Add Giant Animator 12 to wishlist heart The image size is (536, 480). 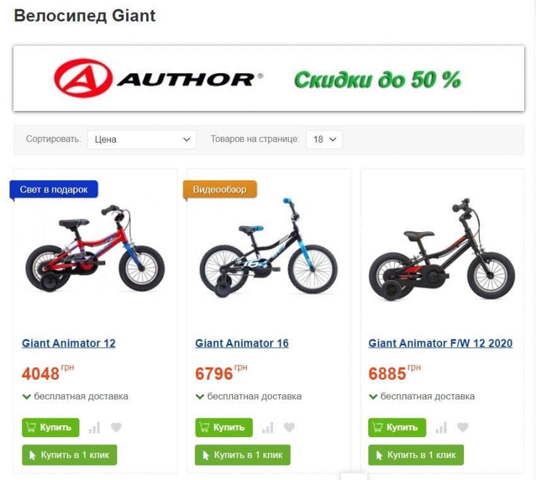point(116,428)
